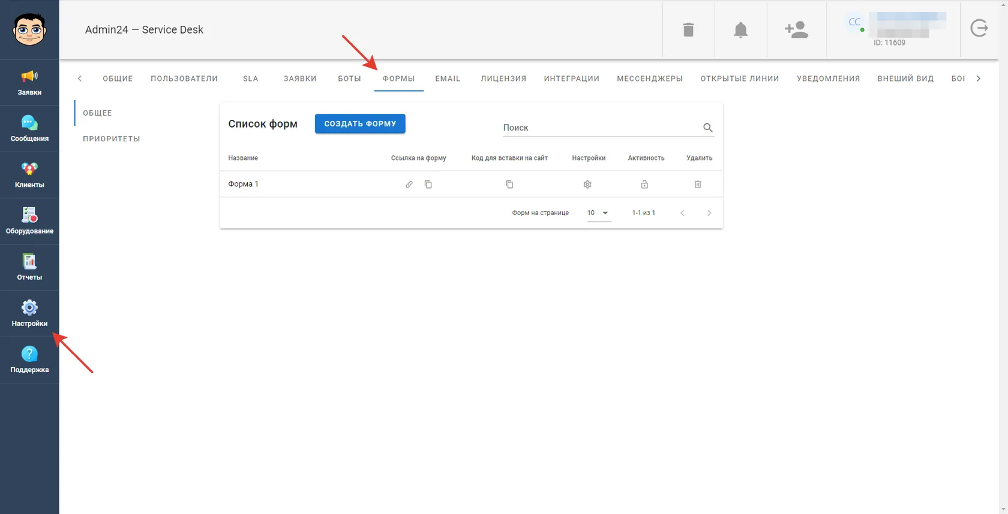The width and height of the screenshot is (1008, 514).
Task: Show previous tabs with left chevron
Action: tap(79, 78)
